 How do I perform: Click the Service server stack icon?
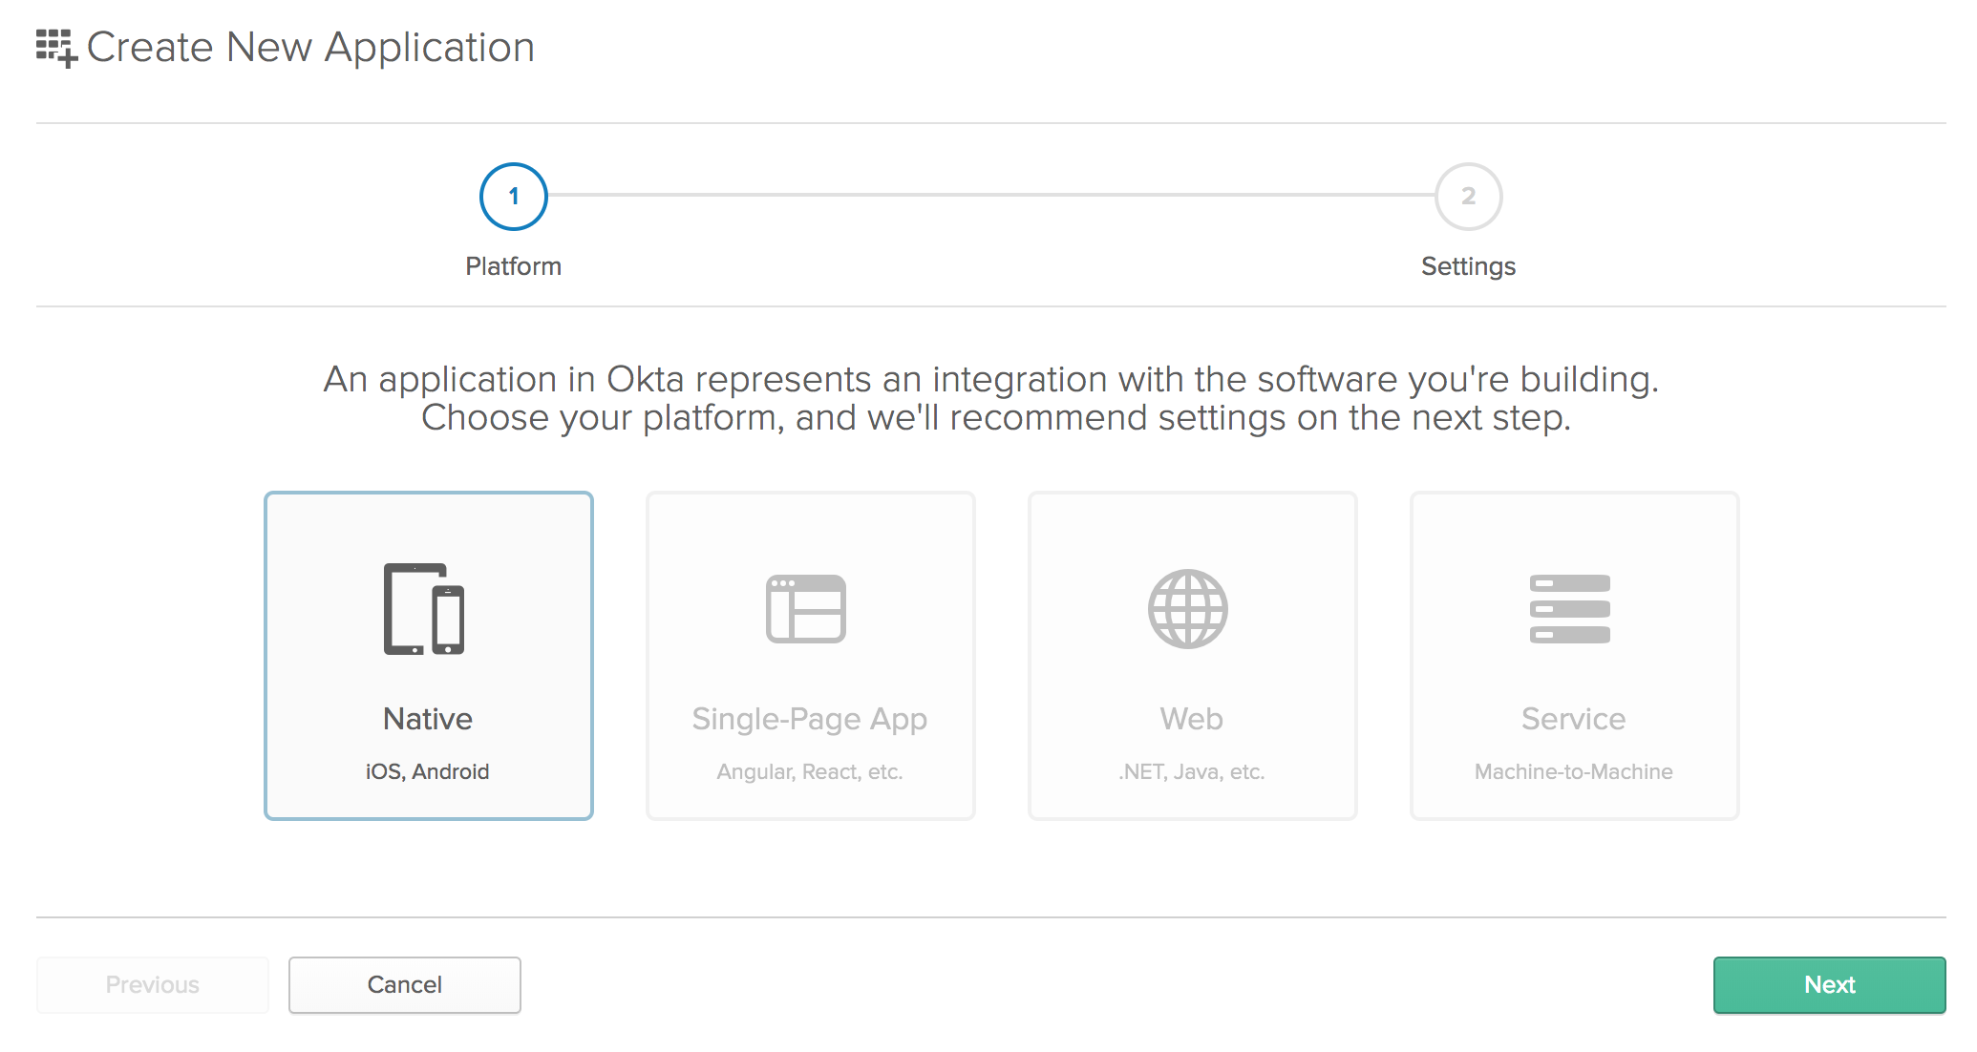pos(1570,609)
